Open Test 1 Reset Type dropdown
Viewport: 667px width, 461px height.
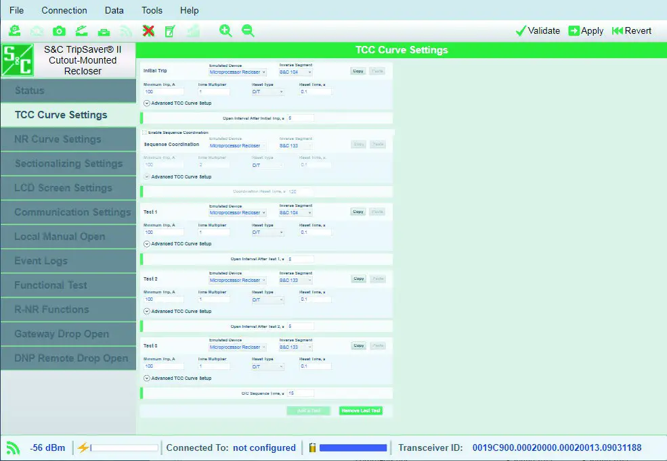[267, 233]
